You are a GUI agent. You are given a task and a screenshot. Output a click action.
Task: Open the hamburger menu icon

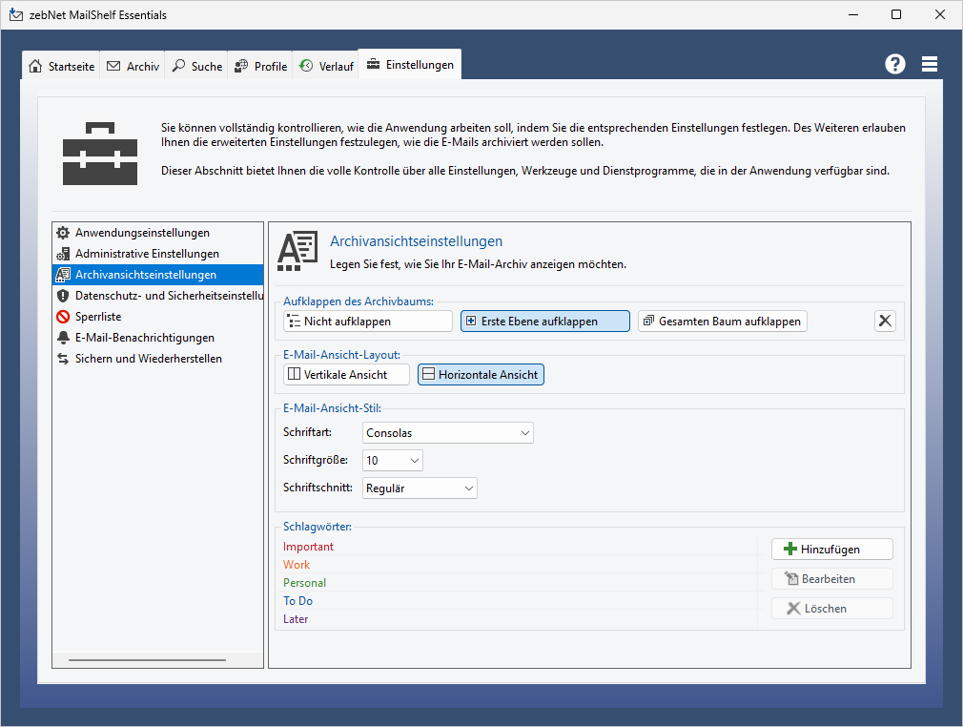pos(930,64)
